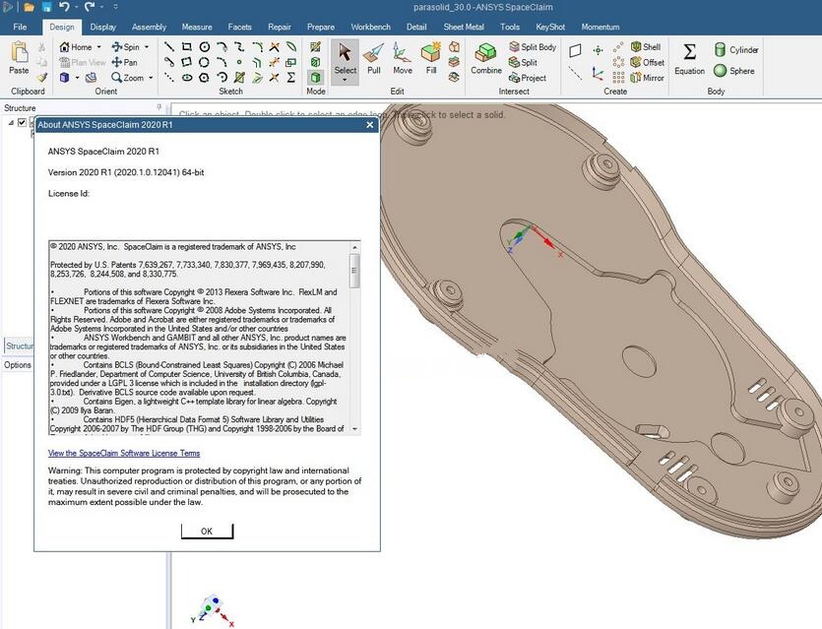Toggle the structure tree item checkbox

click(x=22, y=122)
